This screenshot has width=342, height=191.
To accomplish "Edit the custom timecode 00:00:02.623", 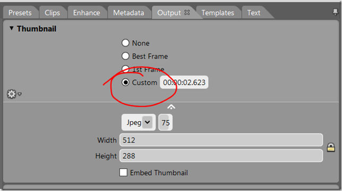I will [184, 83].
